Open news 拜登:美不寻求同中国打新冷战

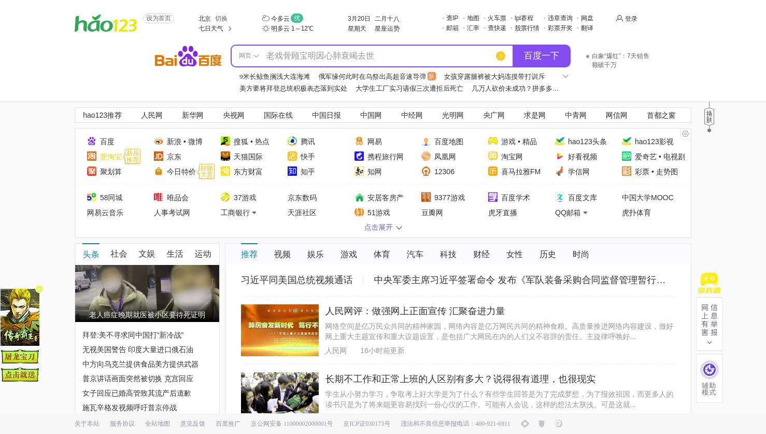pos(133,335)
